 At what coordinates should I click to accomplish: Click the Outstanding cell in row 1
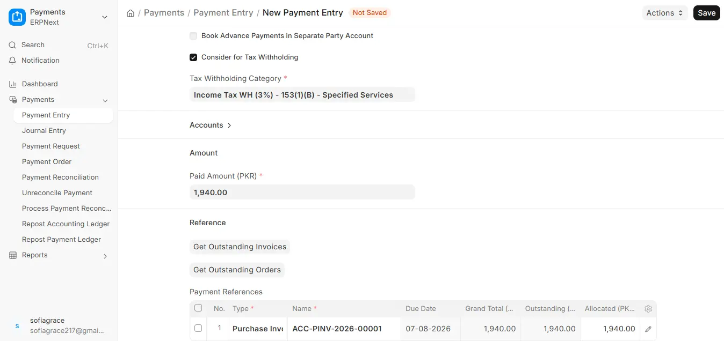(551, 329)
